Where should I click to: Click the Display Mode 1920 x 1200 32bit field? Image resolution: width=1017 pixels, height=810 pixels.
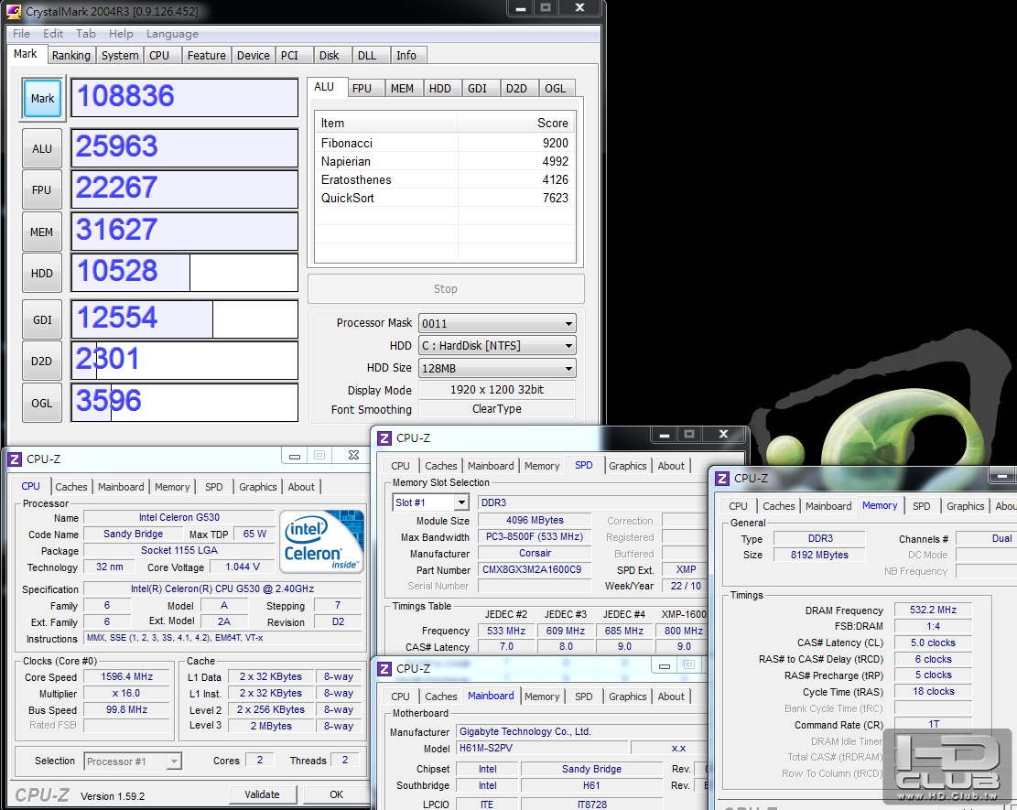[x=497, y=390]
